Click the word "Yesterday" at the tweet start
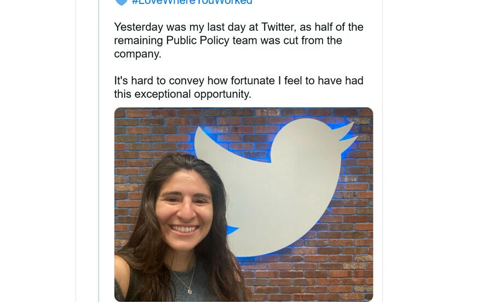This screenshot has height=302, width=482. point(139,27)
